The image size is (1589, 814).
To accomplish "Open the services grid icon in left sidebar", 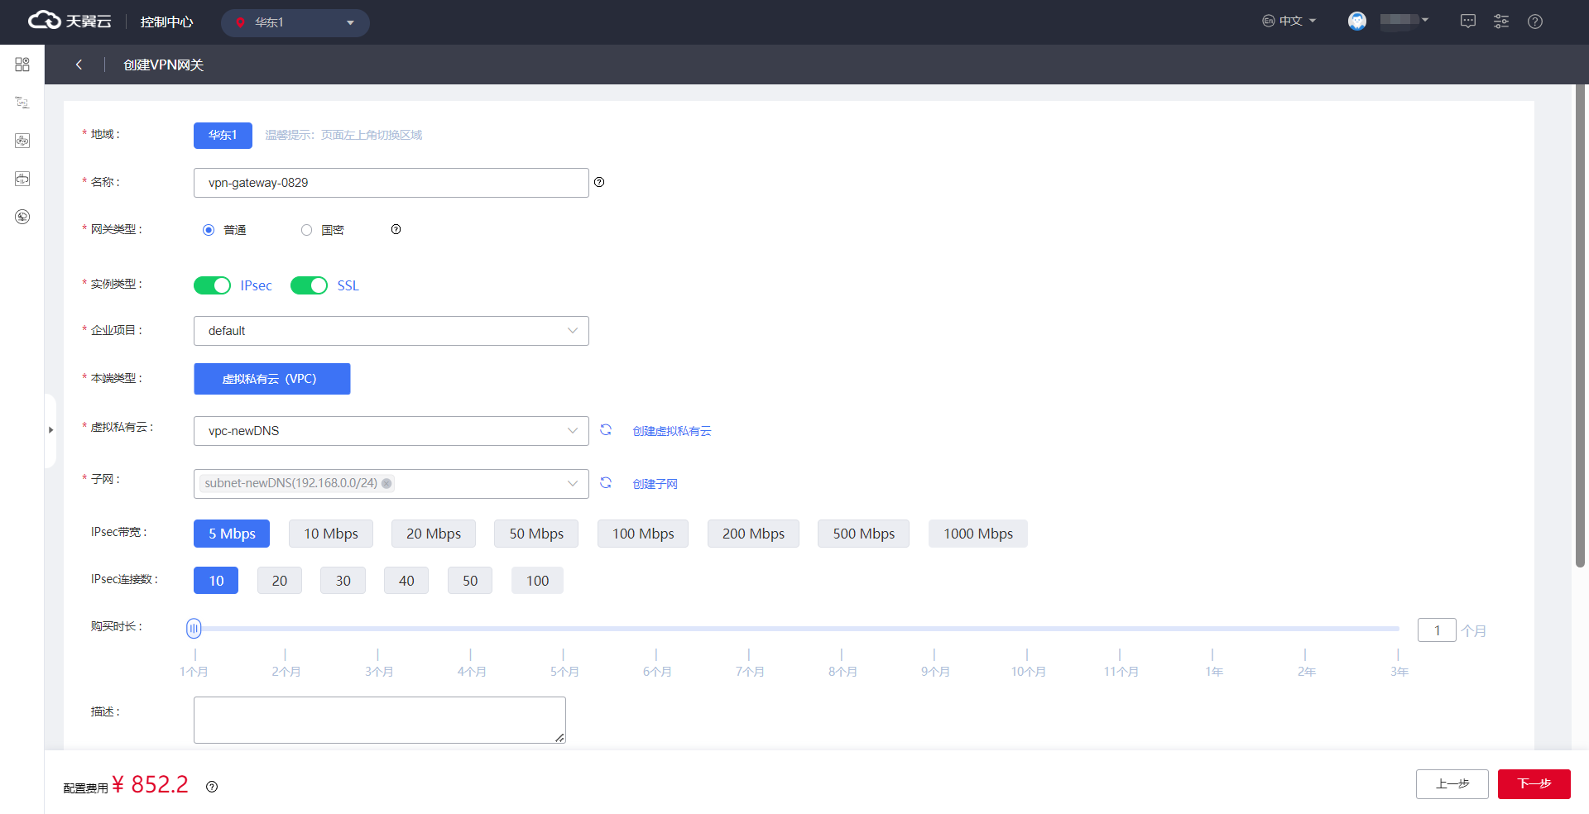I will pyautogui.click(x=22, y=65).
